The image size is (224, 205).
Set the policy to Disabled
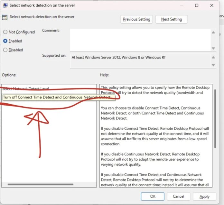point(5,50)
